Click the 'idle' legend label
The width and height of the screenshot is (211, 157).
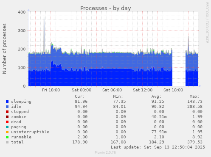[16, 107]
